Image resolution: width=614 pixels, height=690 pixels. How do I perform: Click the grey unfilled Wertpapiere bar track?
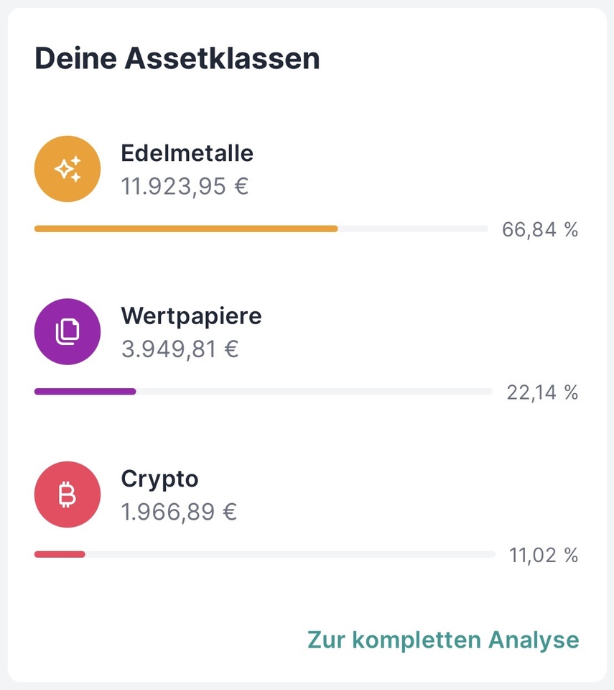314,392
